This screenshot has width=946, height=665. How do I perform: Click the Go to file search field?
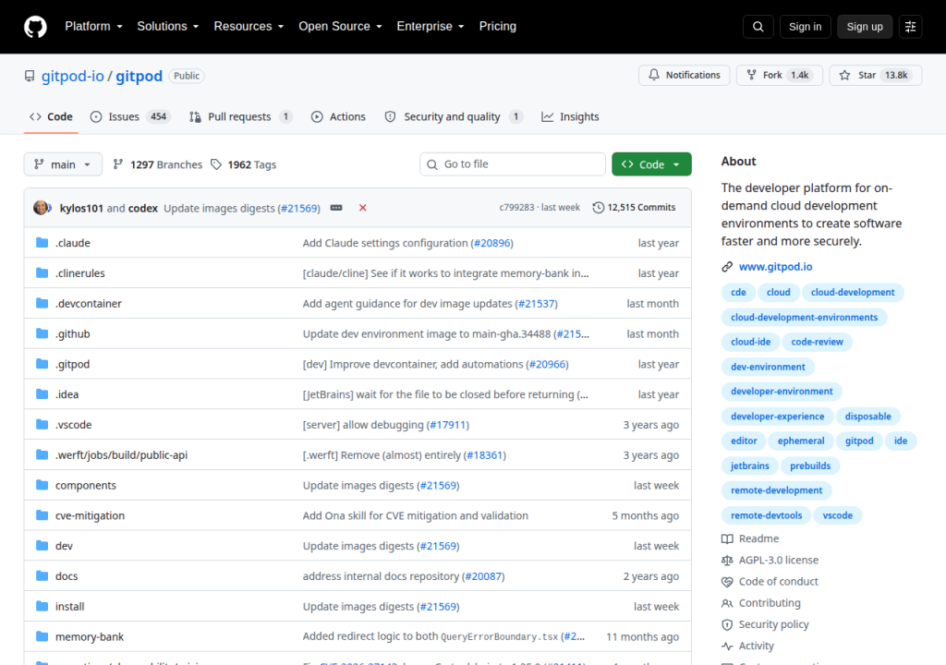[x=512, y=164]
